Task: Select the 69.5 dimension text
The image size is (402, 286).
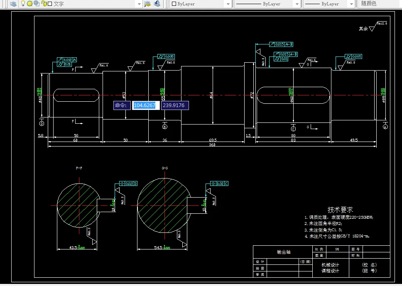Action: click(x=213, y=140)
